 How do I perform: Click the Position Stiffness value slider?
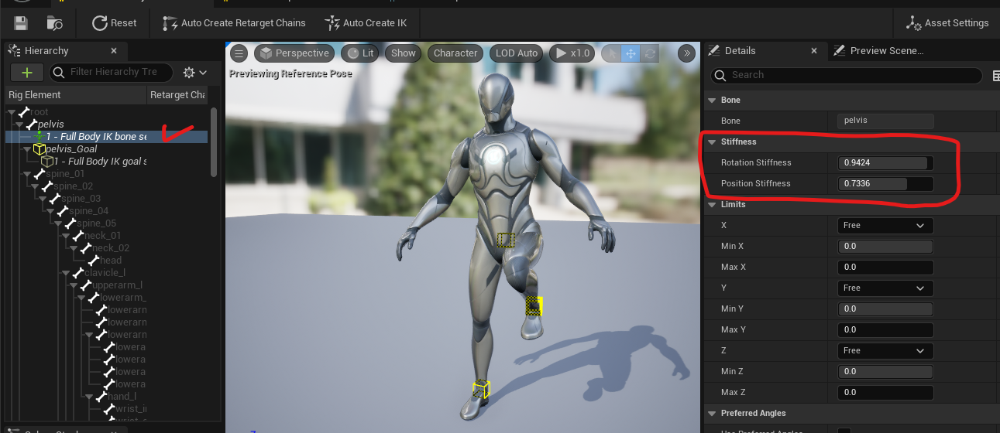[885, 183]
